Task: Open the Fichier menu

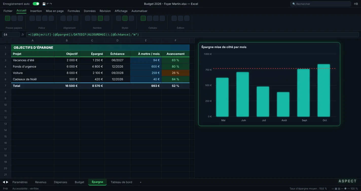Action: (x=8, y=11)
